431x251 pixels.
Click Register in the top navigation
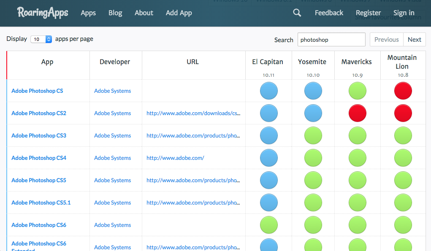click(x=369, y=13)
